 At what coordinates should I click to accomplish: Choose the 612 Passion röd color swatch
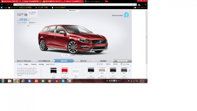point(65,71)
